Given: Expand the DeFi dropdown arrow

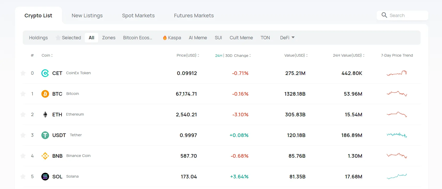Looking at the screenshot, I should point(293,37).
